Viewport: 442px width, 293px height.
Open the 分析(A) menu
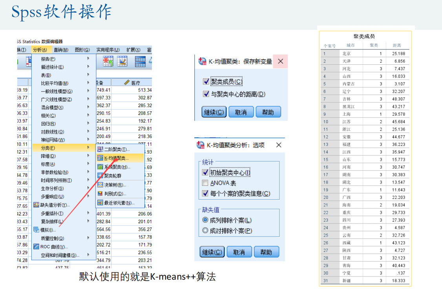(40, 50)
